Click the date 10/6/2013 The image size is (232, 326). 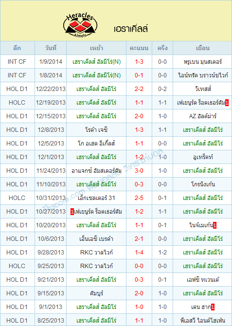51,239
